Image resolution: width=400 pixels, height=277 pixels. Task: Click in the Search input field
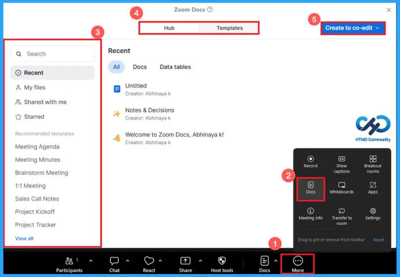coord(53,54)
